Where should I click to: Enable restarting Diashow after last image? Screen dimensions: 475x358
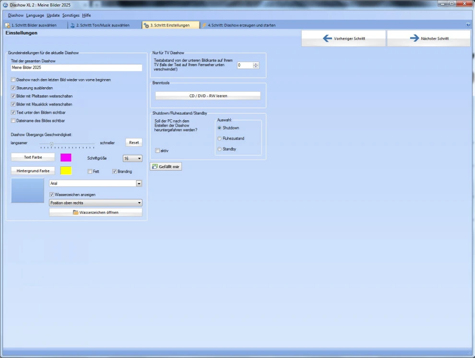(13, 80)
